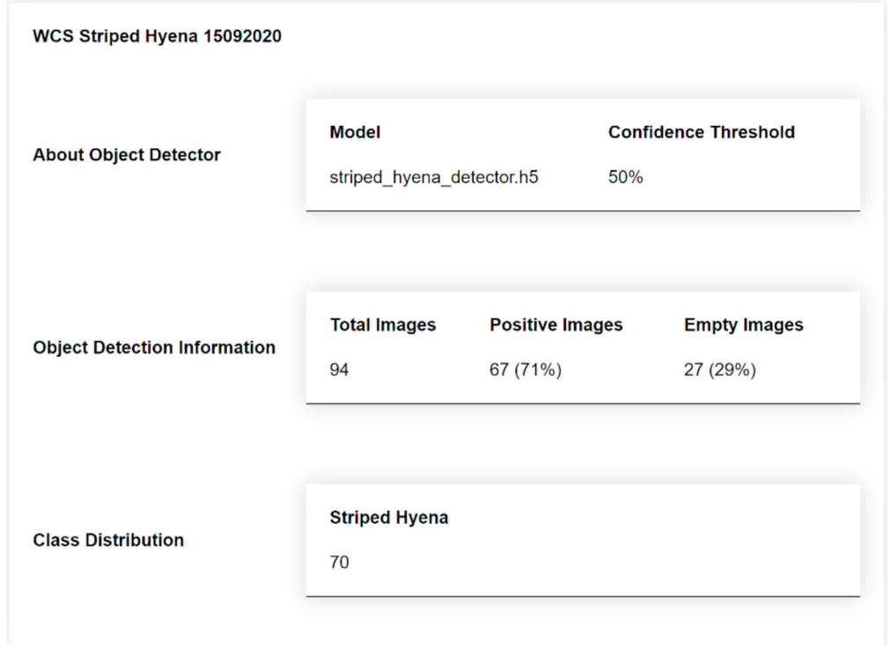Click the Object Detection Information section label
The width and height of the screenshot is (890, 648).
tap(154, 348)
